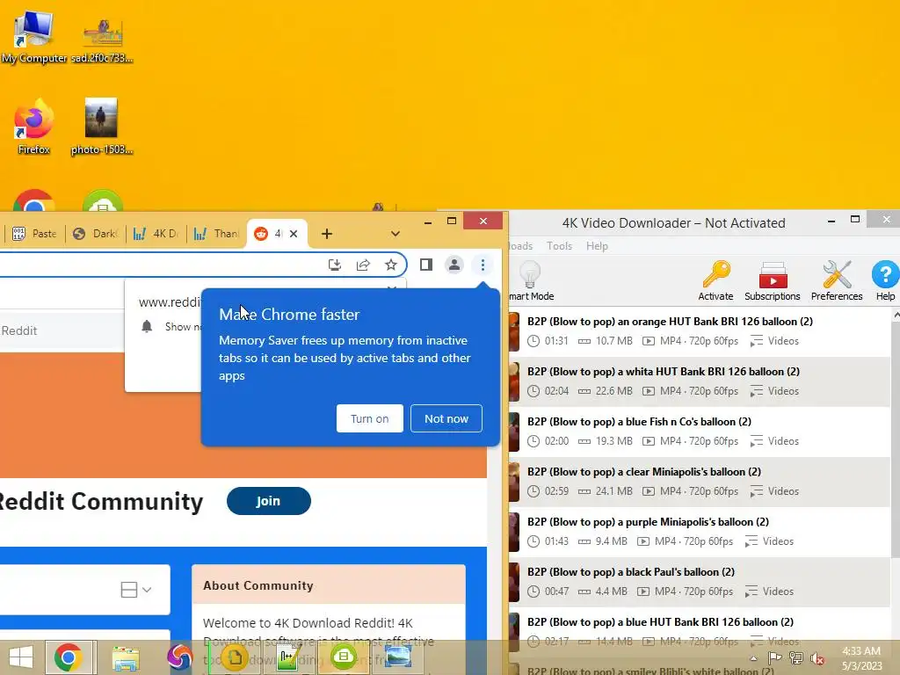Click Chrome profile avatar icon

click(x=454, y=265)
